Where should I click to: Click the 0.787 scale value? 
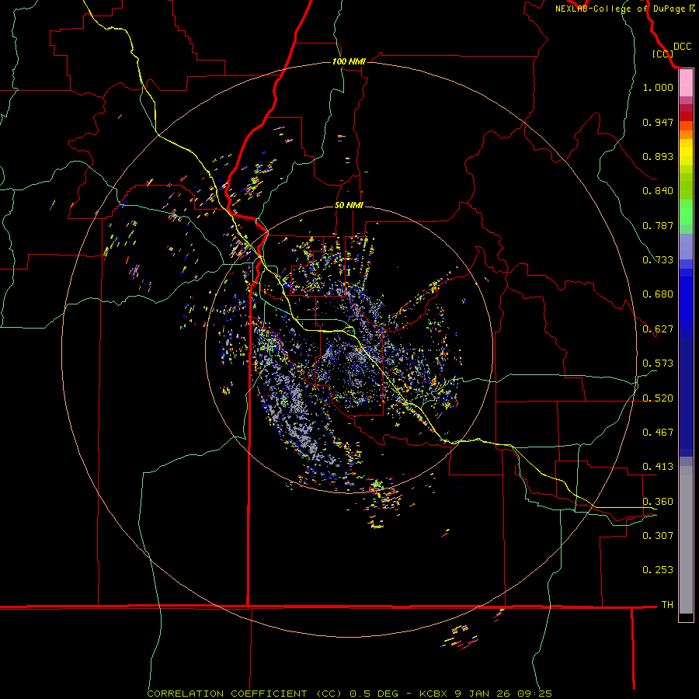coord(658,225)
